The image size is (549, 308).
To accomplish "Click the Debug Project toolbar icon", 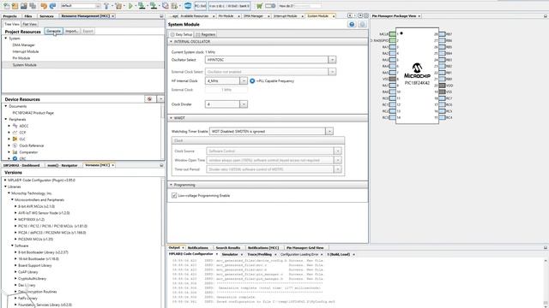I will point(174,6).
